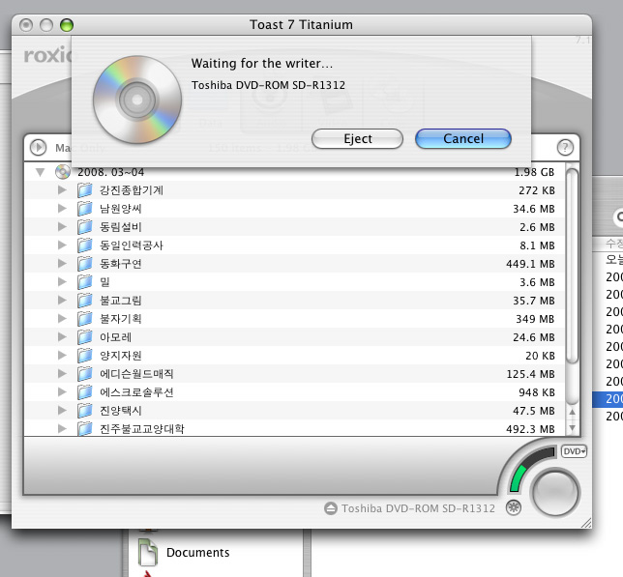Click the 2008. 03~04 disc icon
Image resolution: width=623 pixels, height=577 pixels.
tap(64, 172)
